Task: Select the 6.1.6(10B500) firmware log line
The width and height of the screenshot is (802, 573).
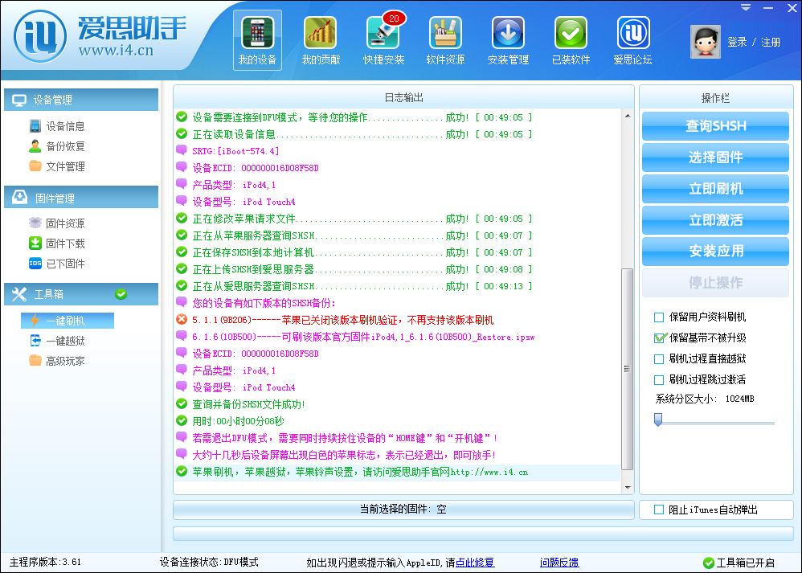Action: tap(397, 337)
